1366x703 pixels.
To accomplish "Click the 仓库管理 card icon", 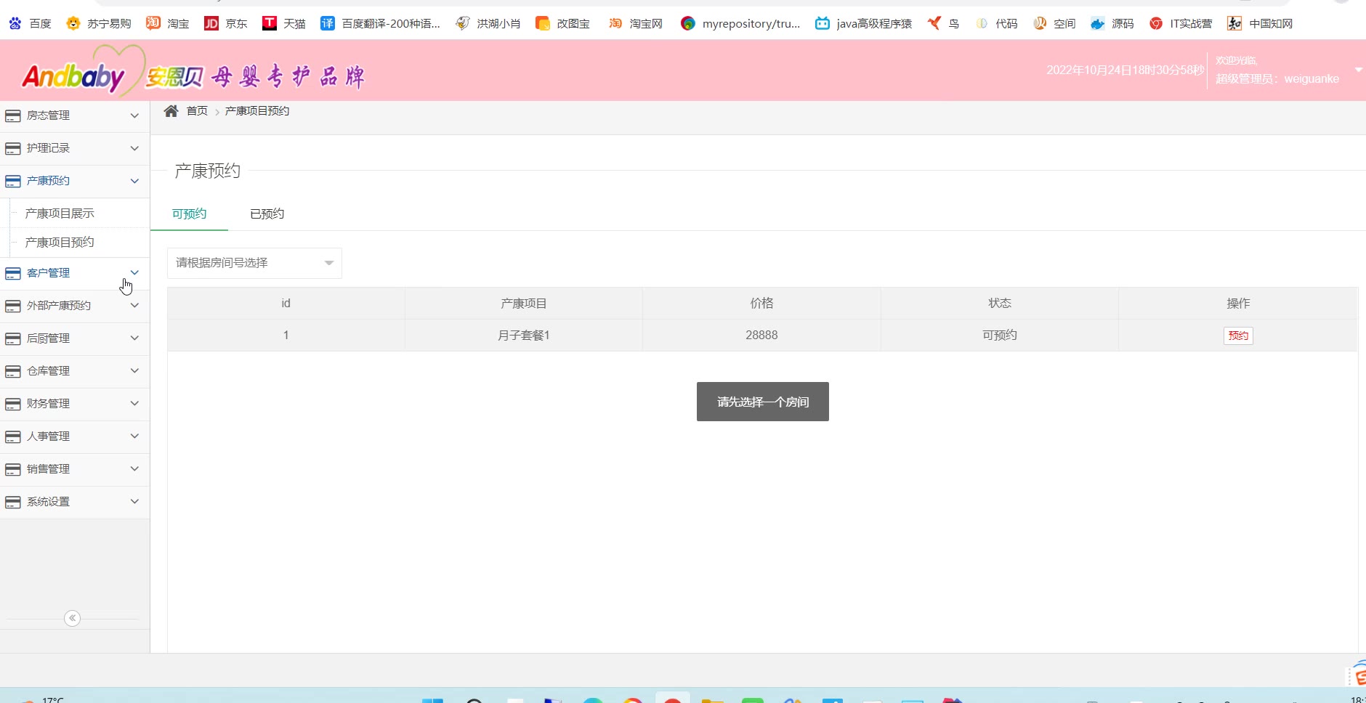I will coord(12,372).
